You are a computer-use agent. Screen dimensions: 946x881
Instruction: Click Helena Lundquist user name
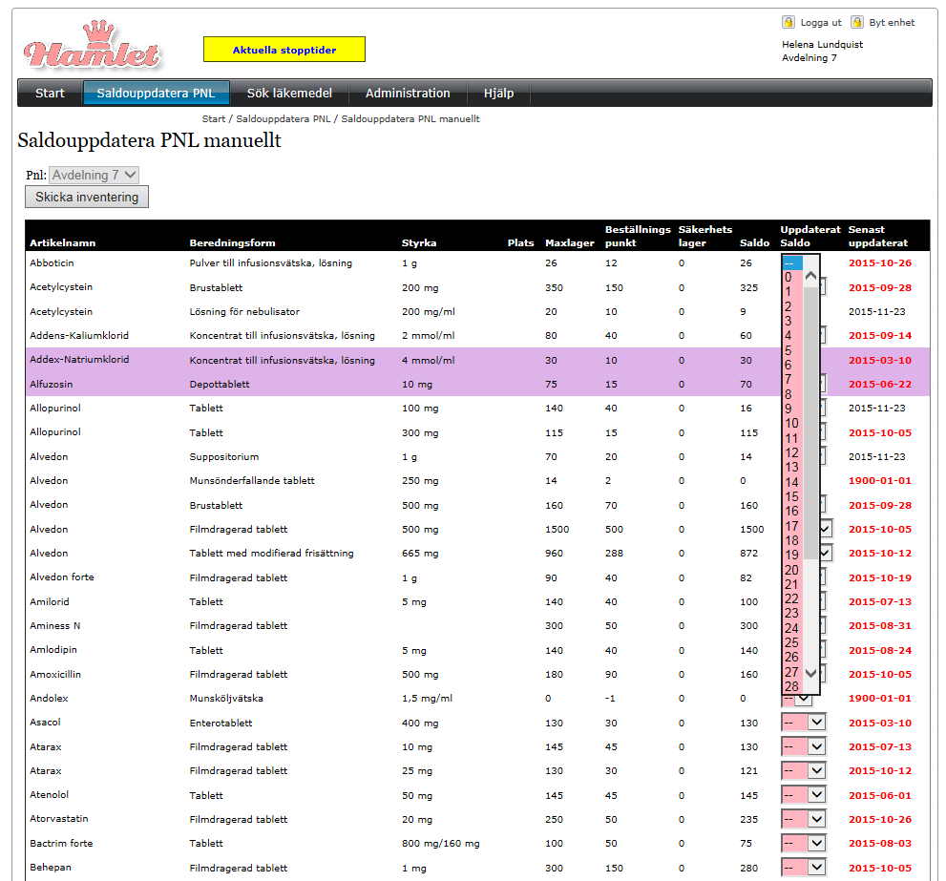[x=822, y=45]
